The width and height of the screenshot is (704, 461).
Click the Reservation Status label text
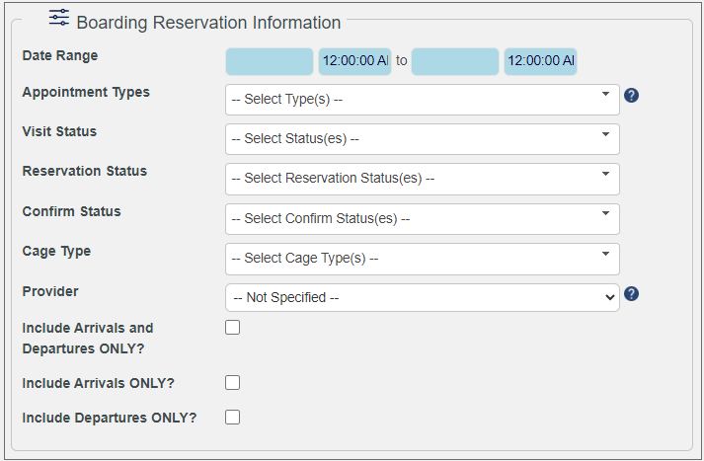(x=84, y=172)
